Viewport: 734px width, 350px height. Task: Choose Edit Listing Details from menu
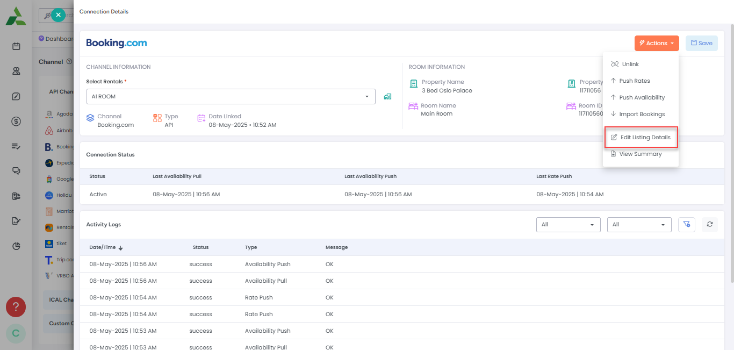click(x=641, y=137)
